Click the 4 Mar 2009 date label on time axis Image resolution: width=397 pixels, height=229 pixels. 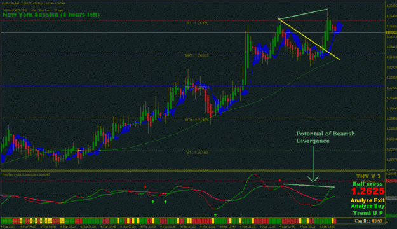[8, 226]
